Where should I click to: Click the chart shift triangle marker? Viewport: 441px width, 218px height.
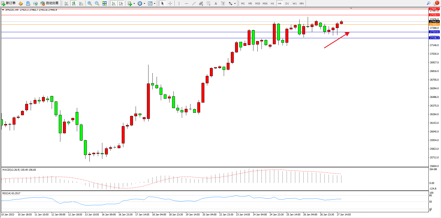tap(351, 8)
